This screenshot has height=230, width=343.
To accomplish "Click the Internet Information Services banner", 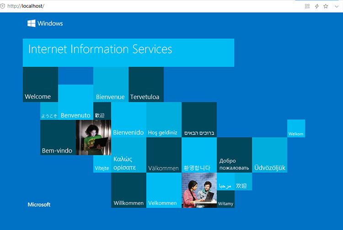I will click(129, 53).
